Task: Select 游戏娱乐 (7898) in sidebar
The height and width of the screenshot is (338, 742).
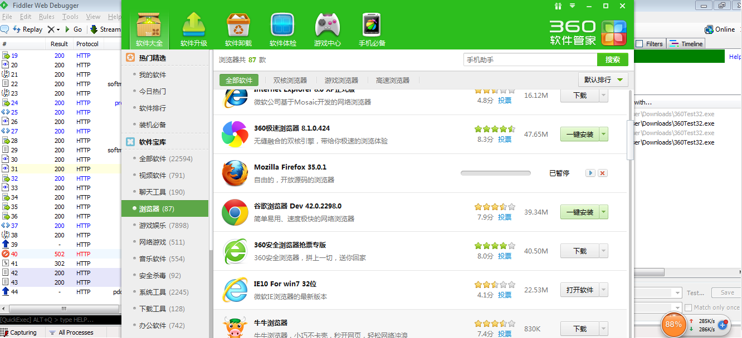Action: click(165, 226)
